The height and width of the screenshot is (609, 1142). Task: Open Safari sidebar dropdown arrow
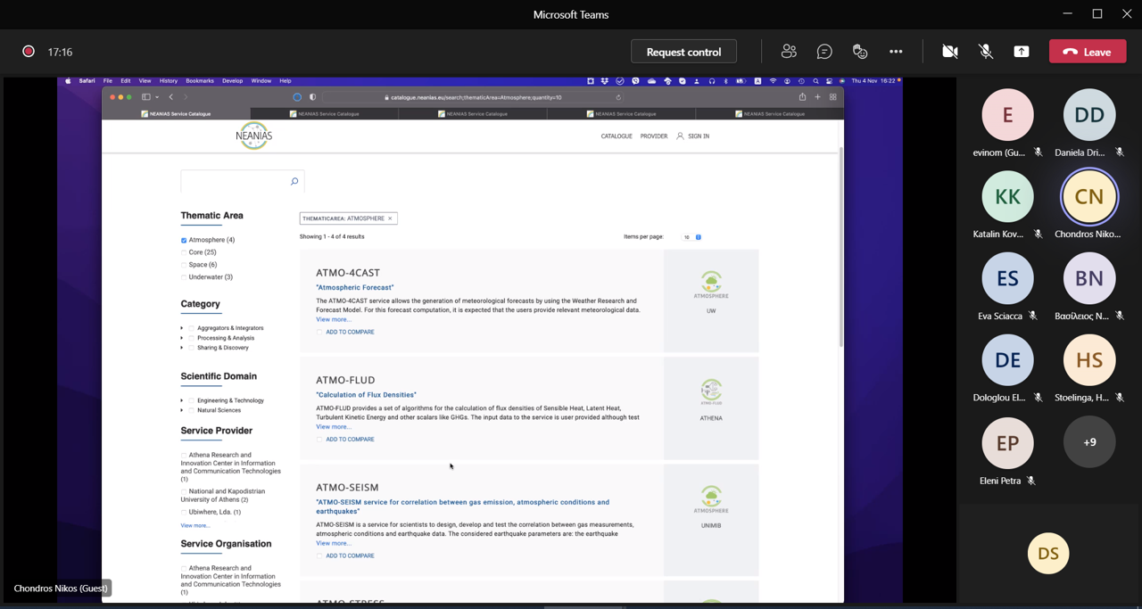coord(157,97)
